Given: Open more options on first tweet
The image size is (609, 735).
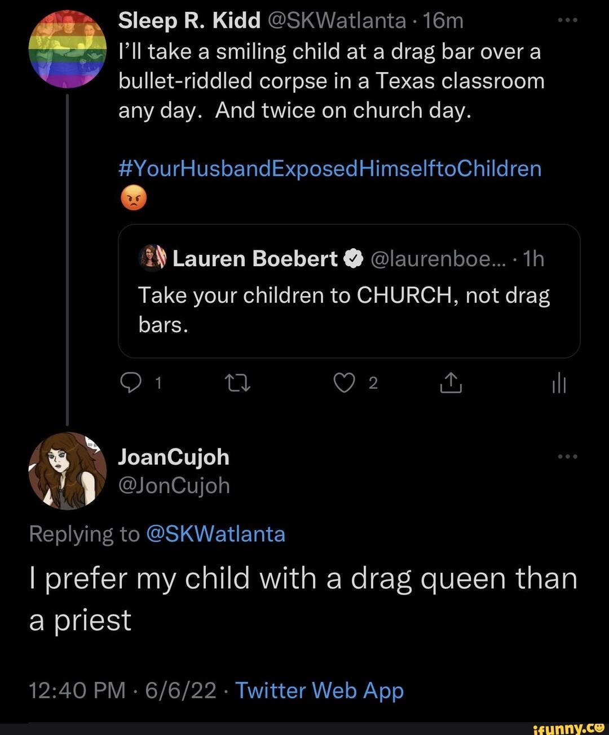Looking at the screenshot, I should tap(567, 21).
